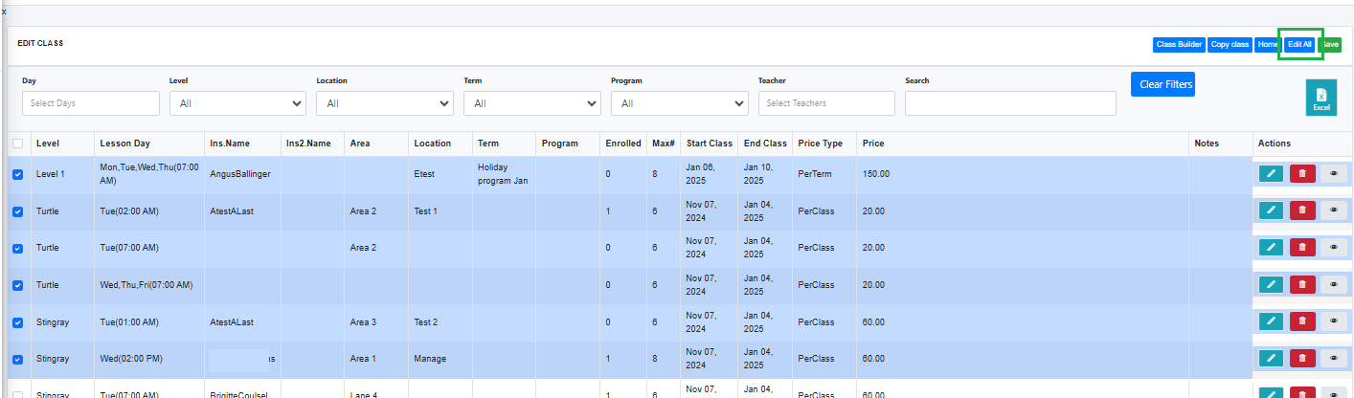Uncheck the Stingray Wed(02:00 PM) row checkbox
Image resolution: width=1354 pixels, height=398 pixels.
coord(17,359)
